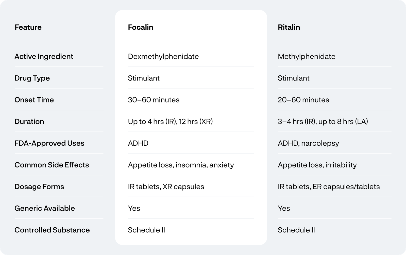Viewport: 406px width, 255px height.
Task: Select the Methylphenidate cell under Ritalin
Action: (x=306, y=56)
